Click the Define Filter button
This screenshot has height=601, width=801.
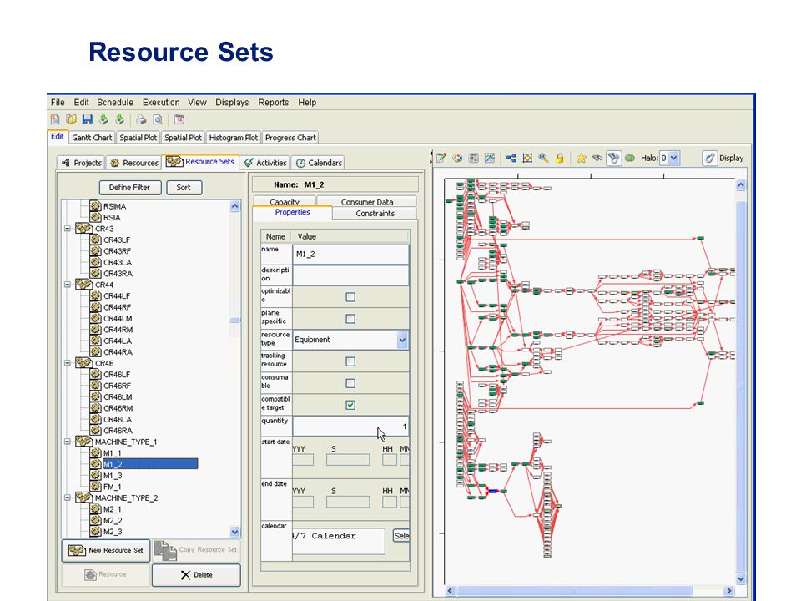[x=130, y=188]
